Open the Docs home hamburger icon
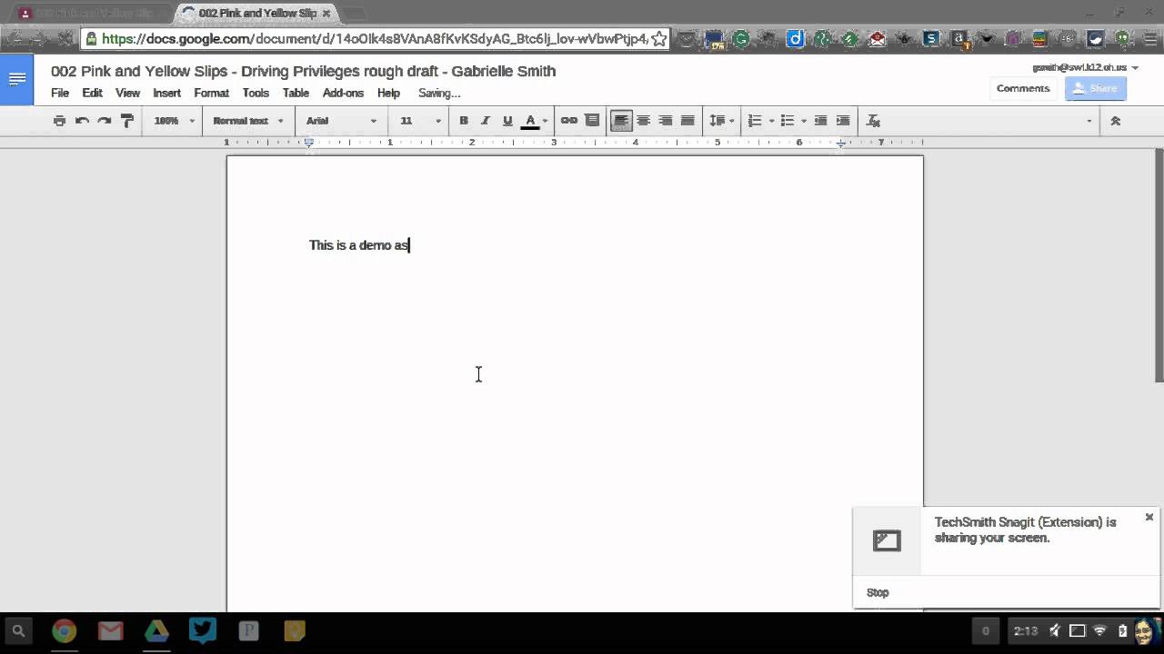Image resolution: width=1164 pixels, height=654 pixels. (x=16, y=79)
